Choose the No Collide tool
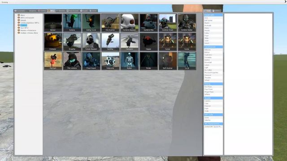 click(x=213, y=70)
